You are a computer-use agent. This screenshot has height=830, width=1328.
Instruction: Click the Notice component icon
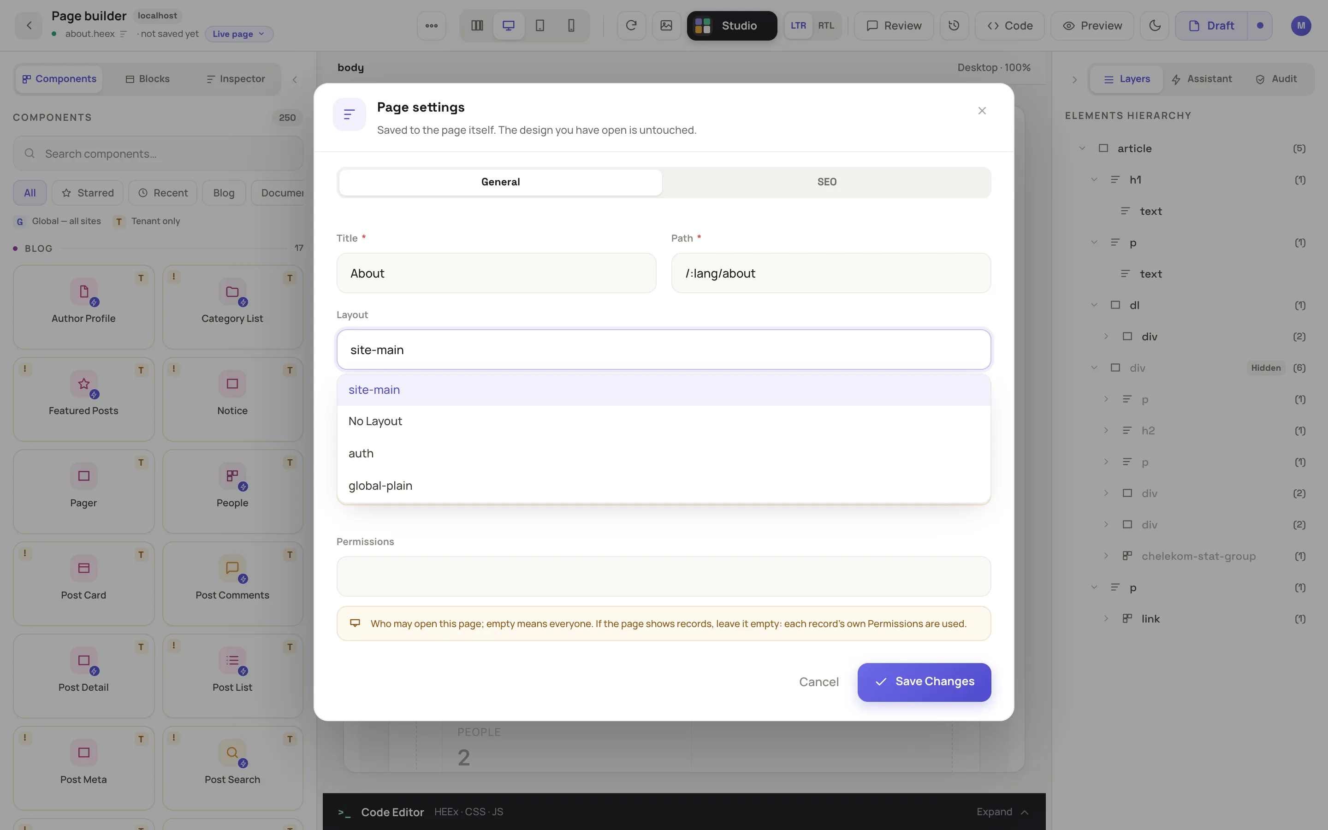click(x=232, y=384)
